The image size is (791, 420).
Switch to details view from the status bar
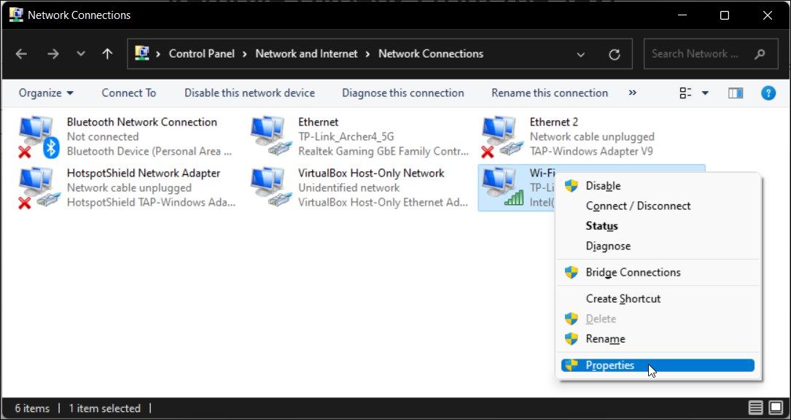[x=755, y=408]
